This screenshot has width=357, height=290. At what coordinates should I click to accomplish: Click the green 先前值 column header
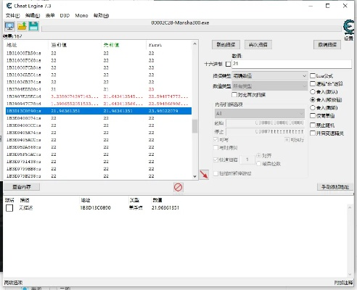point(124,45)
